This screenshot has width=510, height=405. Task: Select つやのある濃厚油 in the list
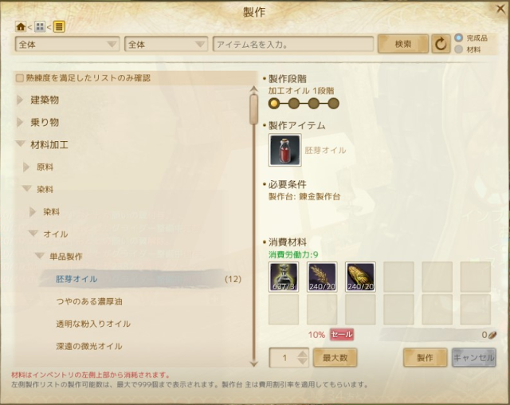(x=89, y=301)
